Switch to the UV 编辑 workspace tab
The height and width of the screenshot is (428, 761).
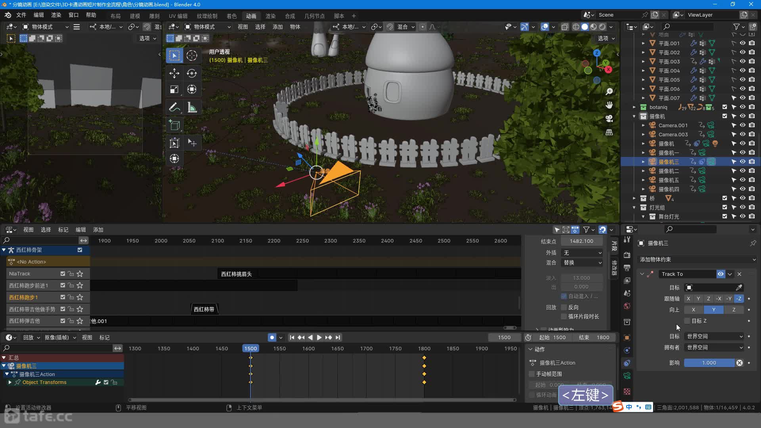point(178,16)
